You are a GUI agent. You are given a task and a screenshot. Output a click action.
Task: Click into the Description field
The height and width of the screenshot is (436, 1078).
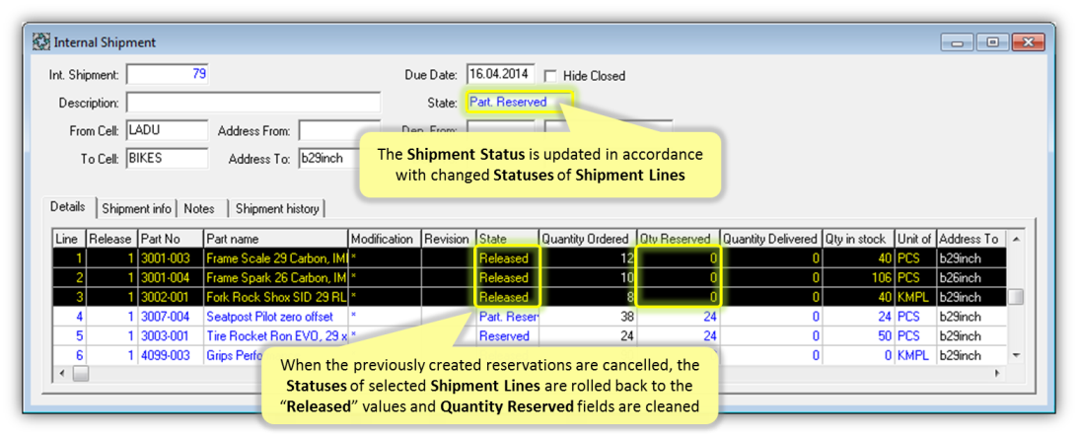(252, 103)
